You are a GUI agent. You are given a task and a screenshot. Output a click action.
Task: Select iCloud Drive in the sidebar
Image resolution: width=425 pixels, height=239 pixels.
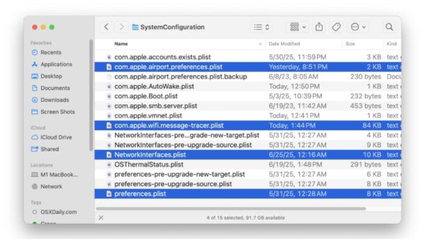pyautogui.click(x=56, y=137)
